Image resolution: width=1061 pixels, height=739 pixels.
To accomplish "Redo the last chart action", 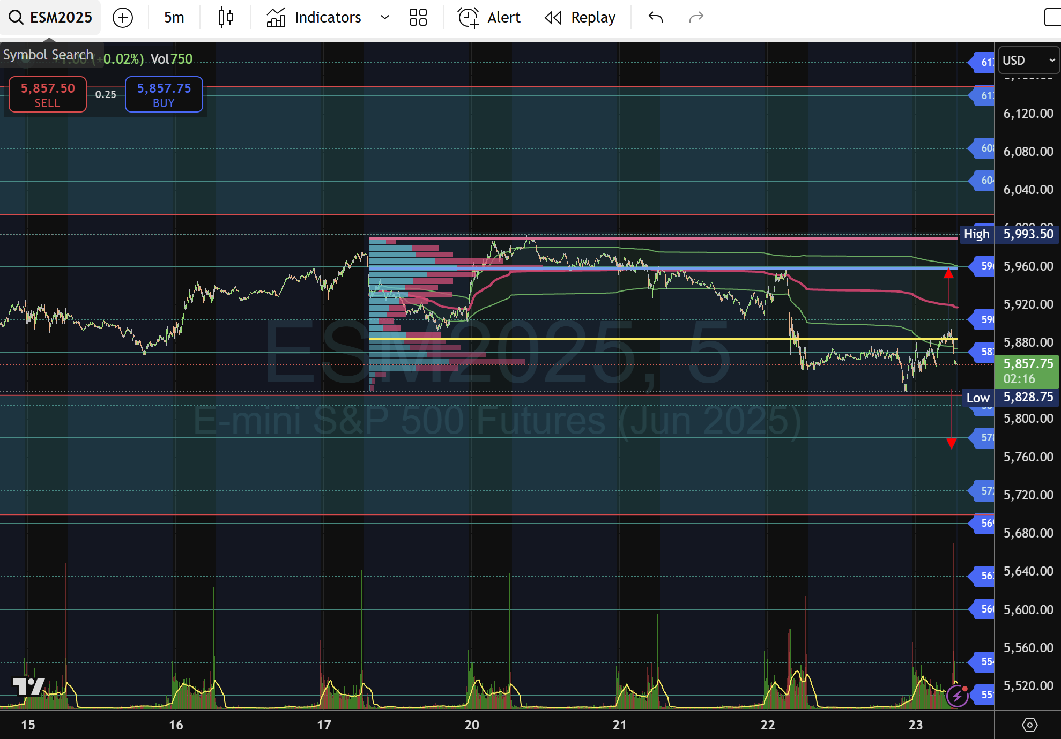I will coord(696,18).
